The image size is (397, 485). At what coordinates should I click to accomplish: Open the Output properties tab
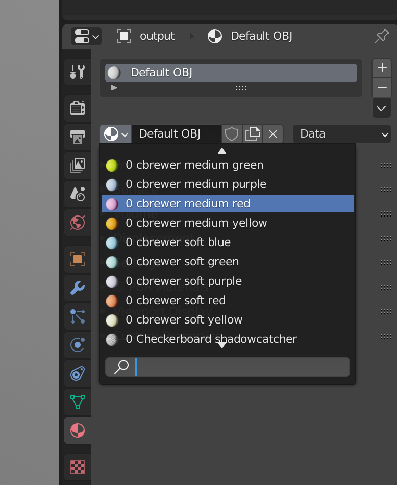78,137
